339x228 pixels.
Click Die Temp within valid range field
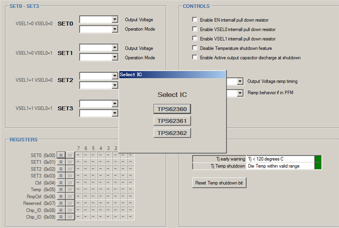pos(280,166)
